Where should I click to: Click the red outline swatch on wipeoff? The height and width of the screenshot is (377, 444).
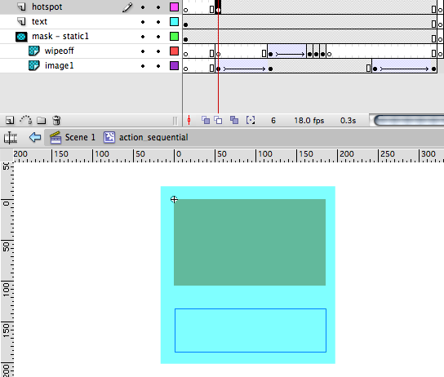pos(174,51)
